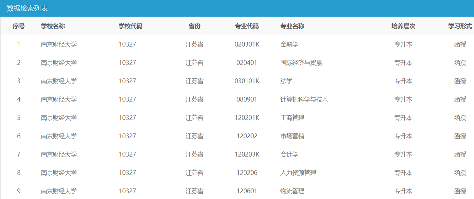Image resolution: width=474 pixels, height=199 pixels.
Task: Click 函授 in the 计算机科学与技术 row
Action: pos(460,99)
